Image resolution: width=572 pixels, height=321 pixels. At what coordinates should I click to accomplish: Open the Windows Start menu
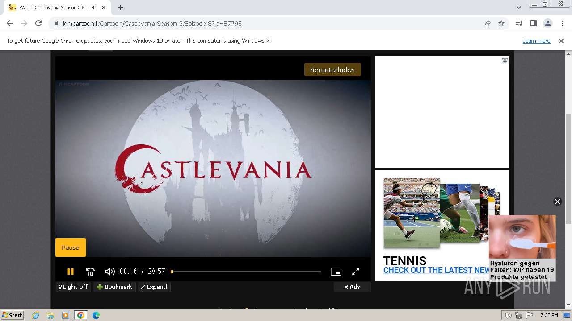click(x=12, y=315)
